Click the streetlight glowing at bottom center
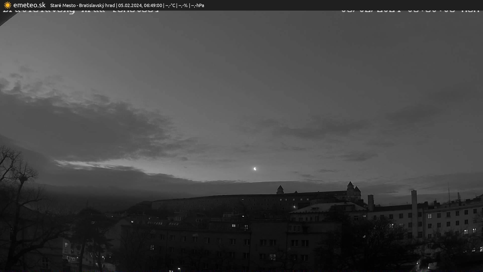483x272 pixels. pyautogui.click(x=179, y=269)
